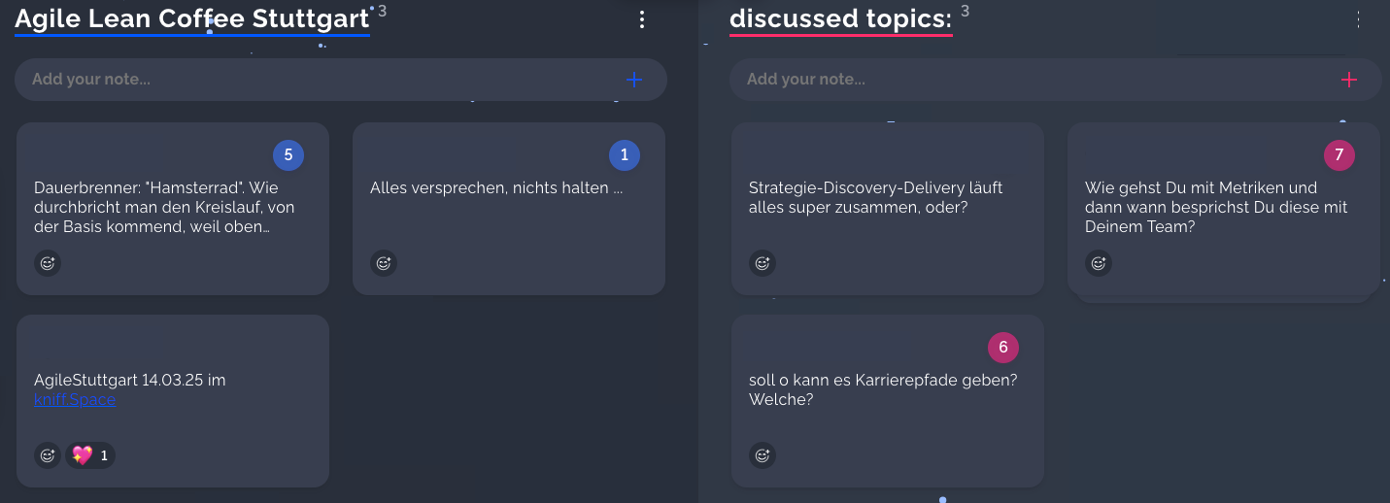Toggle vote badge 5 on Hamsterrad card

click(288, 155)
